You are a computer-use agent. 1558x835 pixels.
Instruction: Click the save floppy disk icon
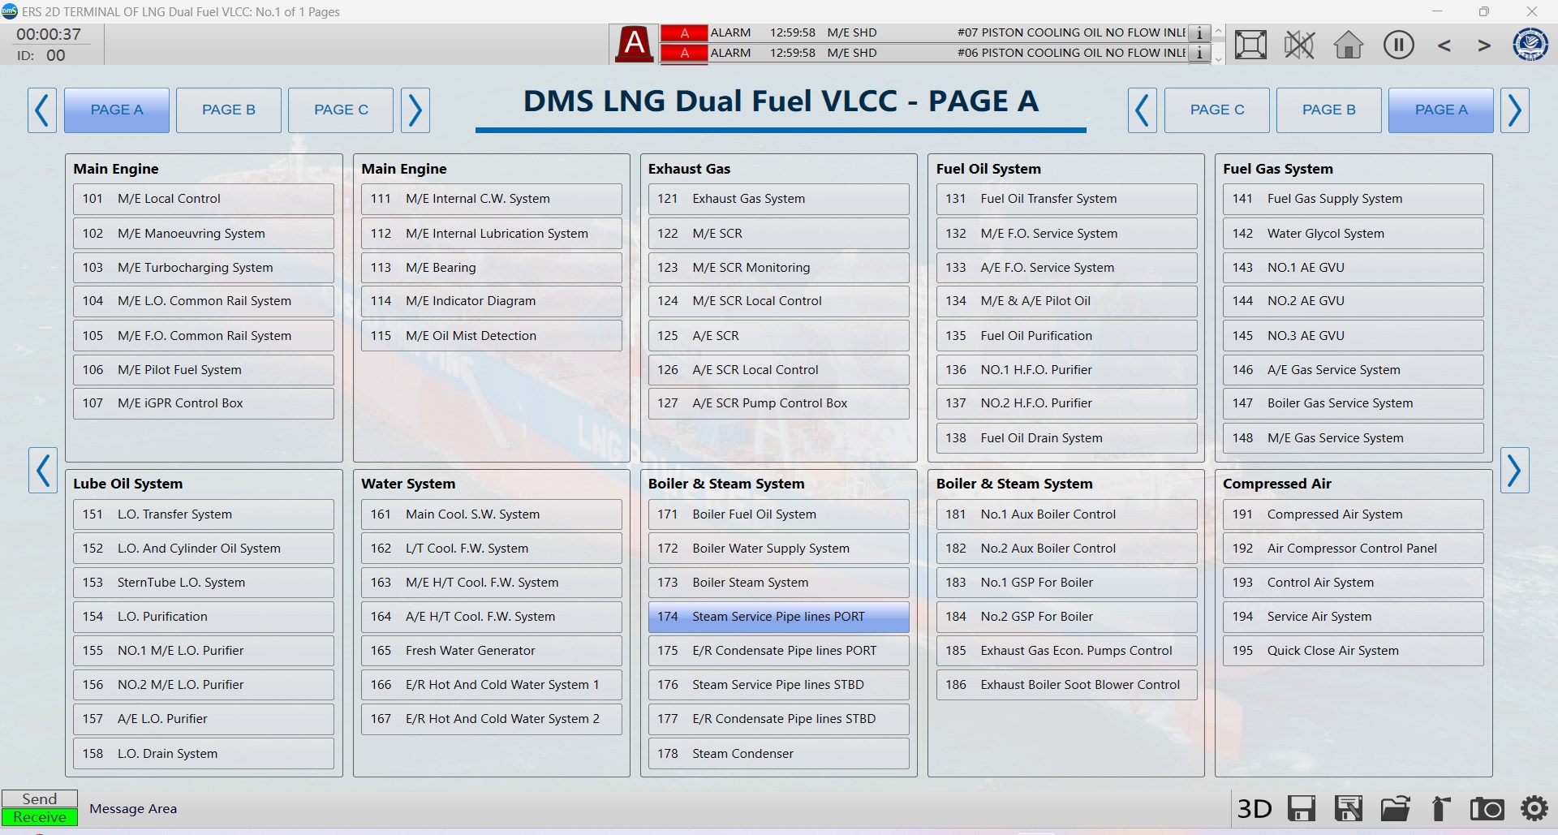point(1301,809)
